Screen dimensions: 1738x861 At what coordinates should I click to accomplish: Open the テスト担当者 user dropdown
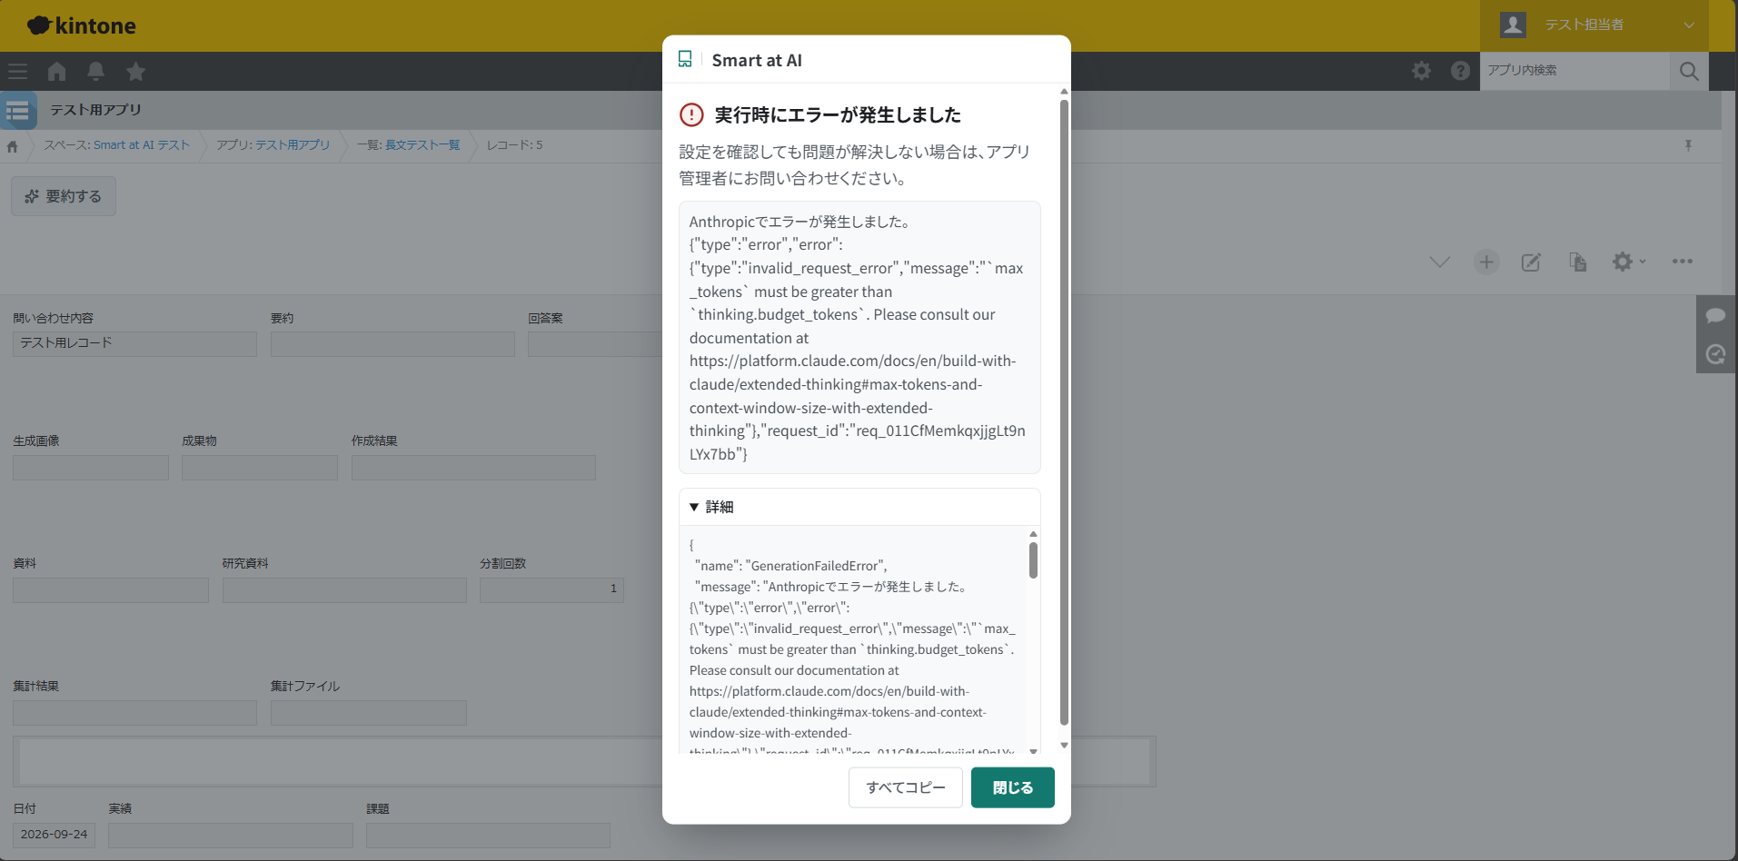tap(1594, 25)
